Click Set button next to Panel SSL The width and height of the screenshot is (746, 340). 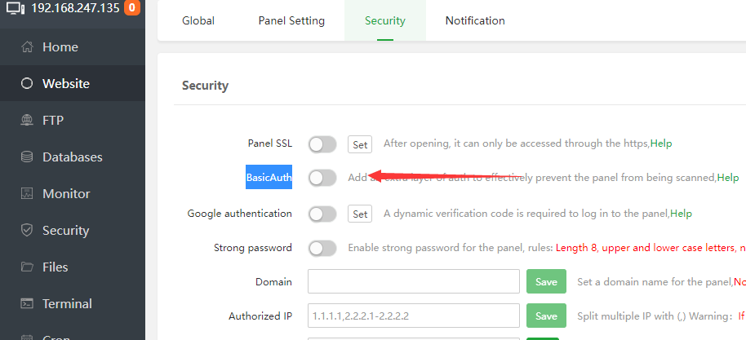click(360, 144)
